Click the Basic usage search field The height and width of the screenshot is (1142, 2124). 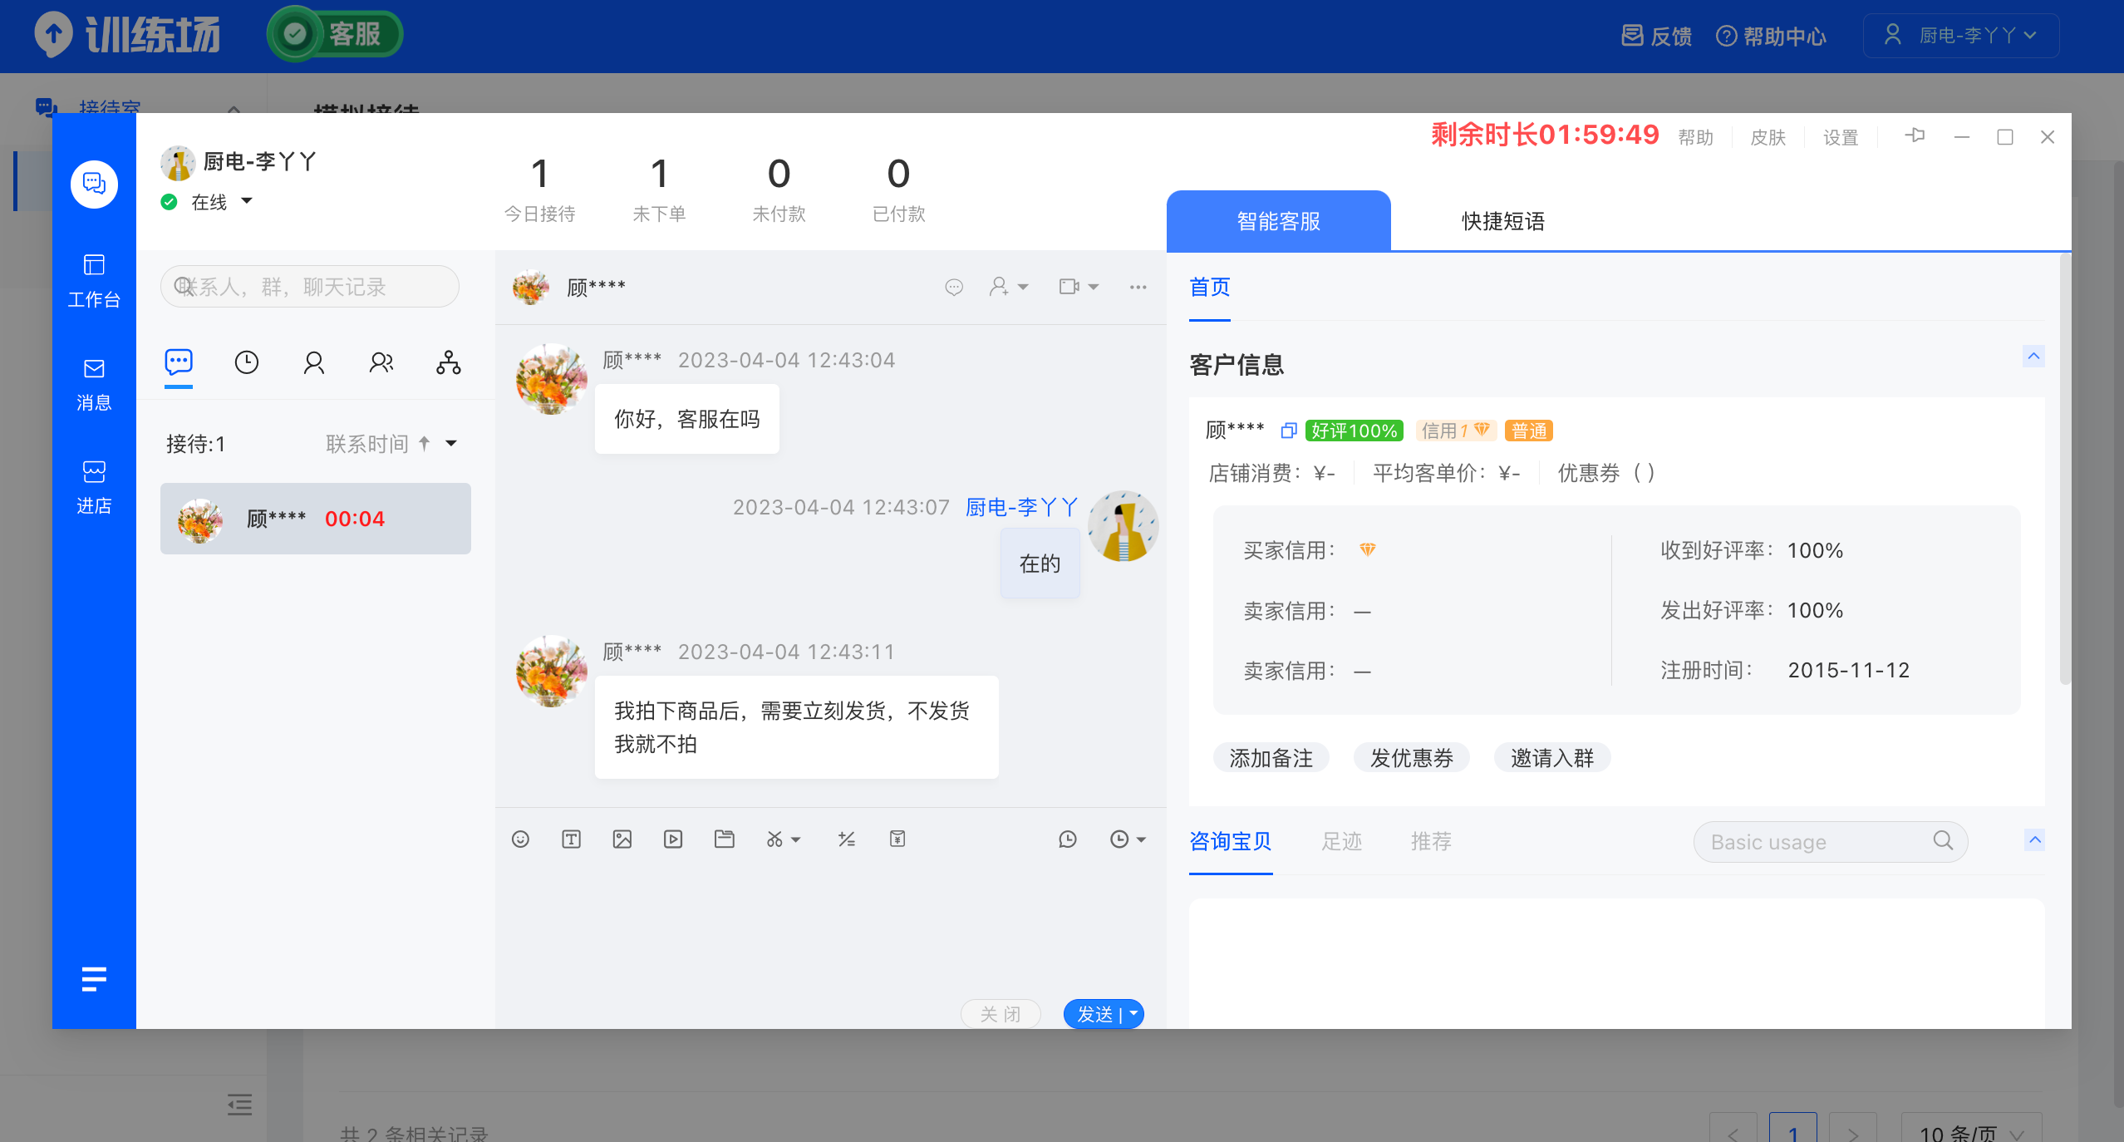click(1831, 842)
